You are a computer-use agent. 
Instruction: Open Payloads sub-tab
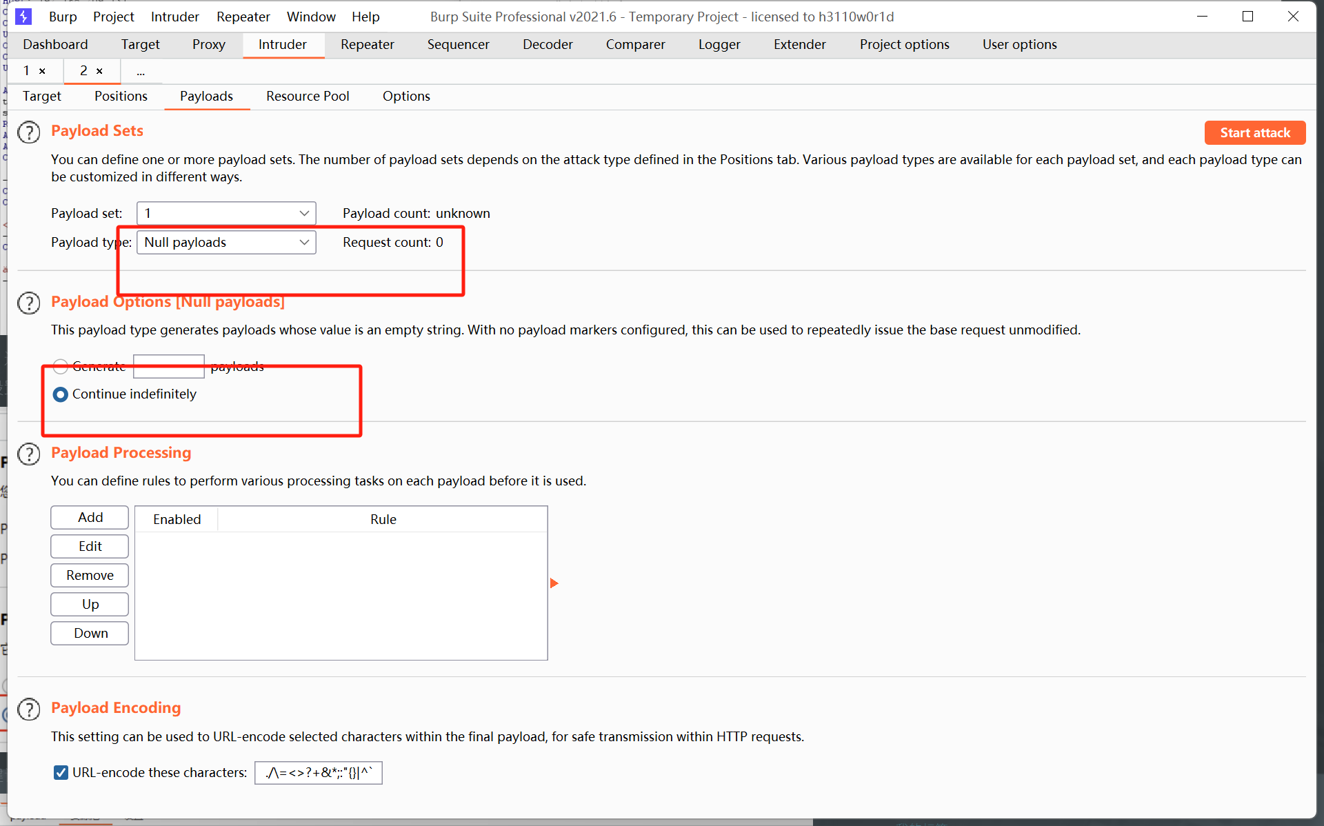[x=206, y=96]
